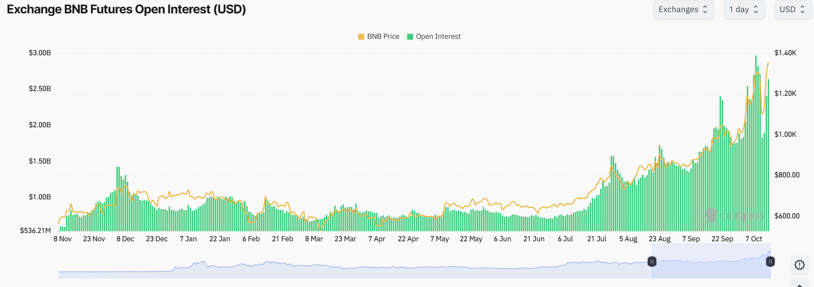Grab the left range slider handle
The image size is (814, 287).
(652, 262)
